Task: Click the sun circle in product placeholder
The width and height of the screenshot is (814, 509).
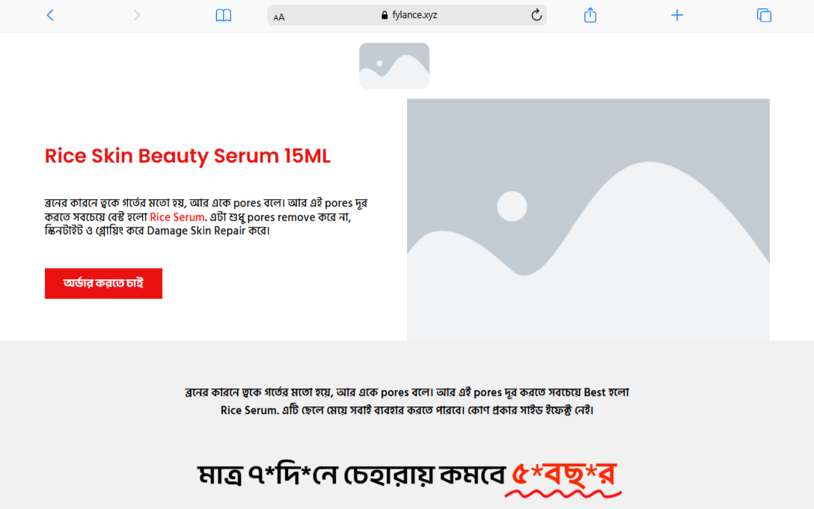Action: click(x=512, y=206)
